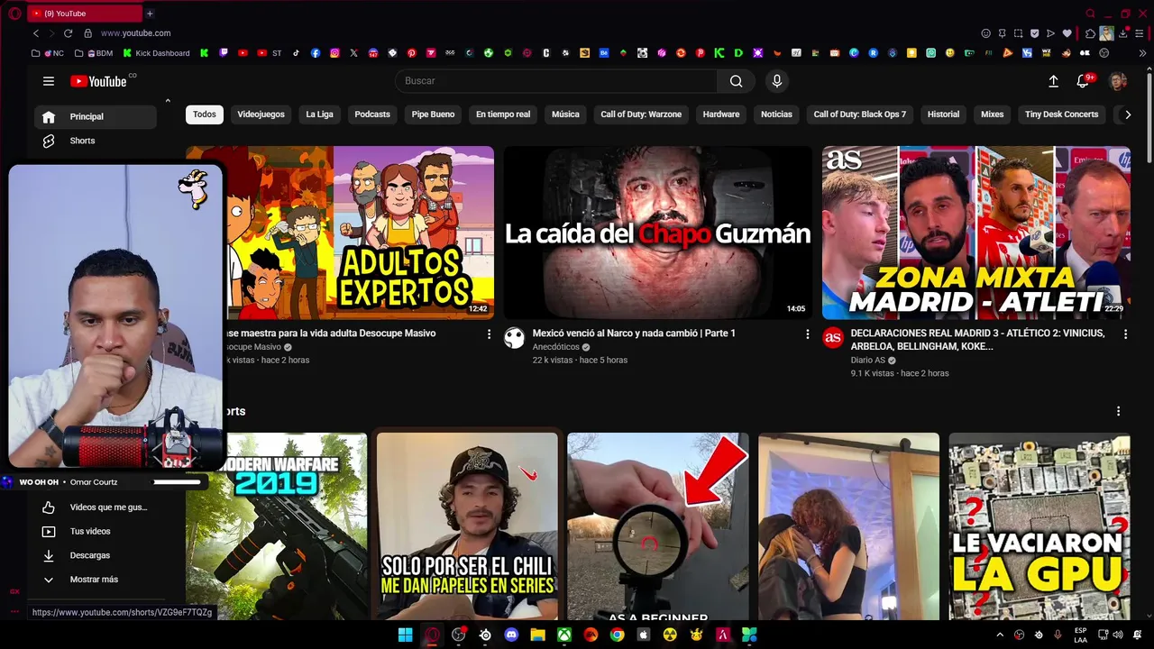Play the La caída del Chapo Guzmán thumbnail
Screen dimensions: 1154x649
coord(657,233)
